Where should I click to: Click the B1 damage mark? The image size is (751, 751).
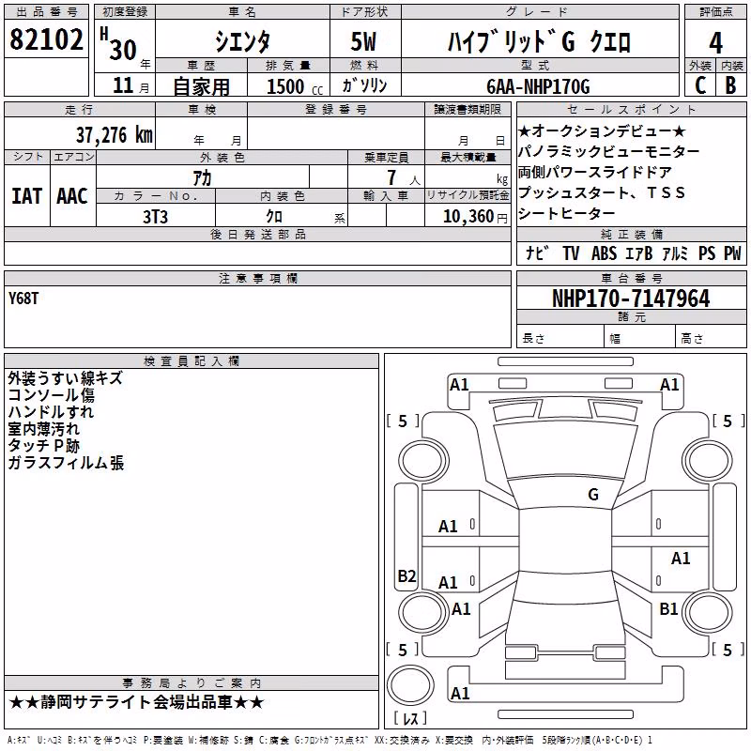pos(668,608)
